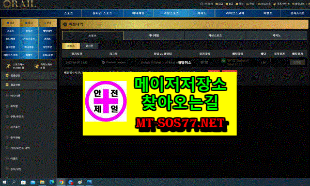Click the icon beside 입금신청 in sidebar
310x186 pixels.
[x=7, y=75]
